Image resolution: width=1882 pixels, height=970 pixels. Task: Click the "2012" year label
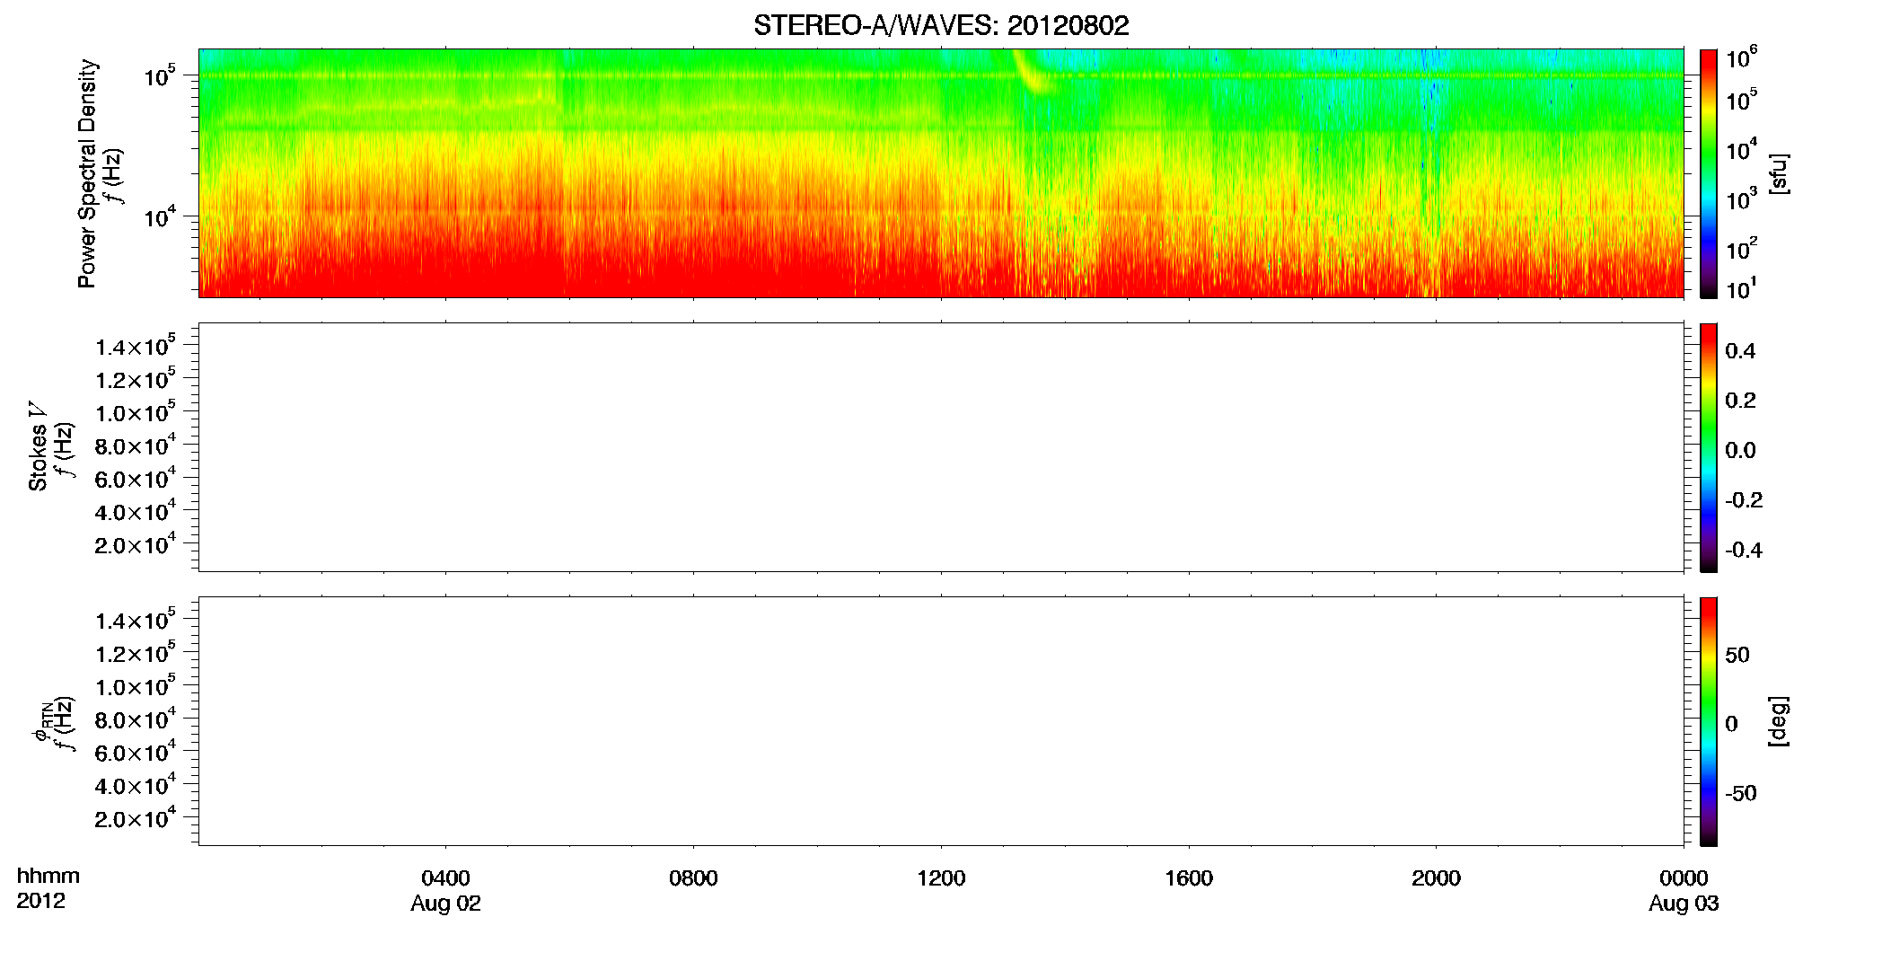click(40, 901)
